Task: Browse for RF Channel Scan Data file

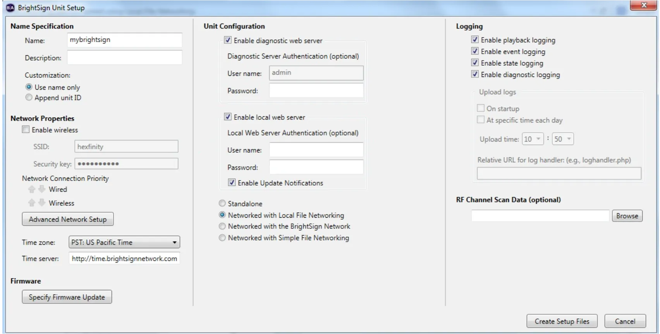Action: (627, 216)
